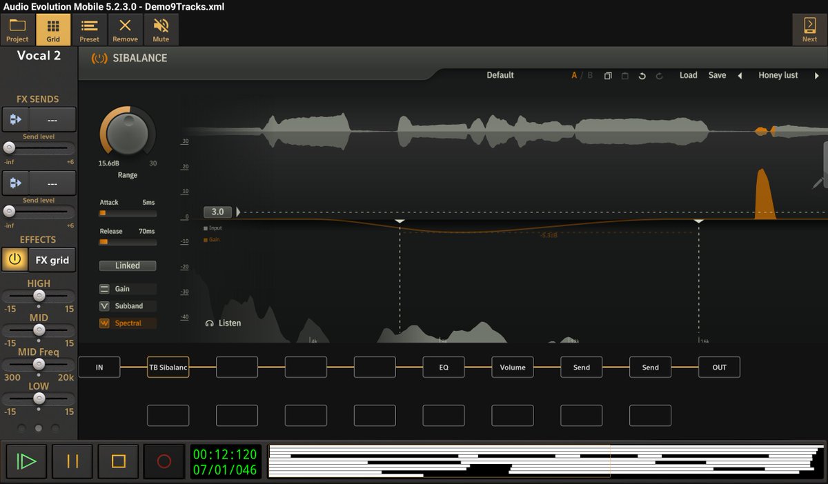Viewport: 828px width, 484px height.
Task: Select the IN node in the grid
Action: point(99,367)
